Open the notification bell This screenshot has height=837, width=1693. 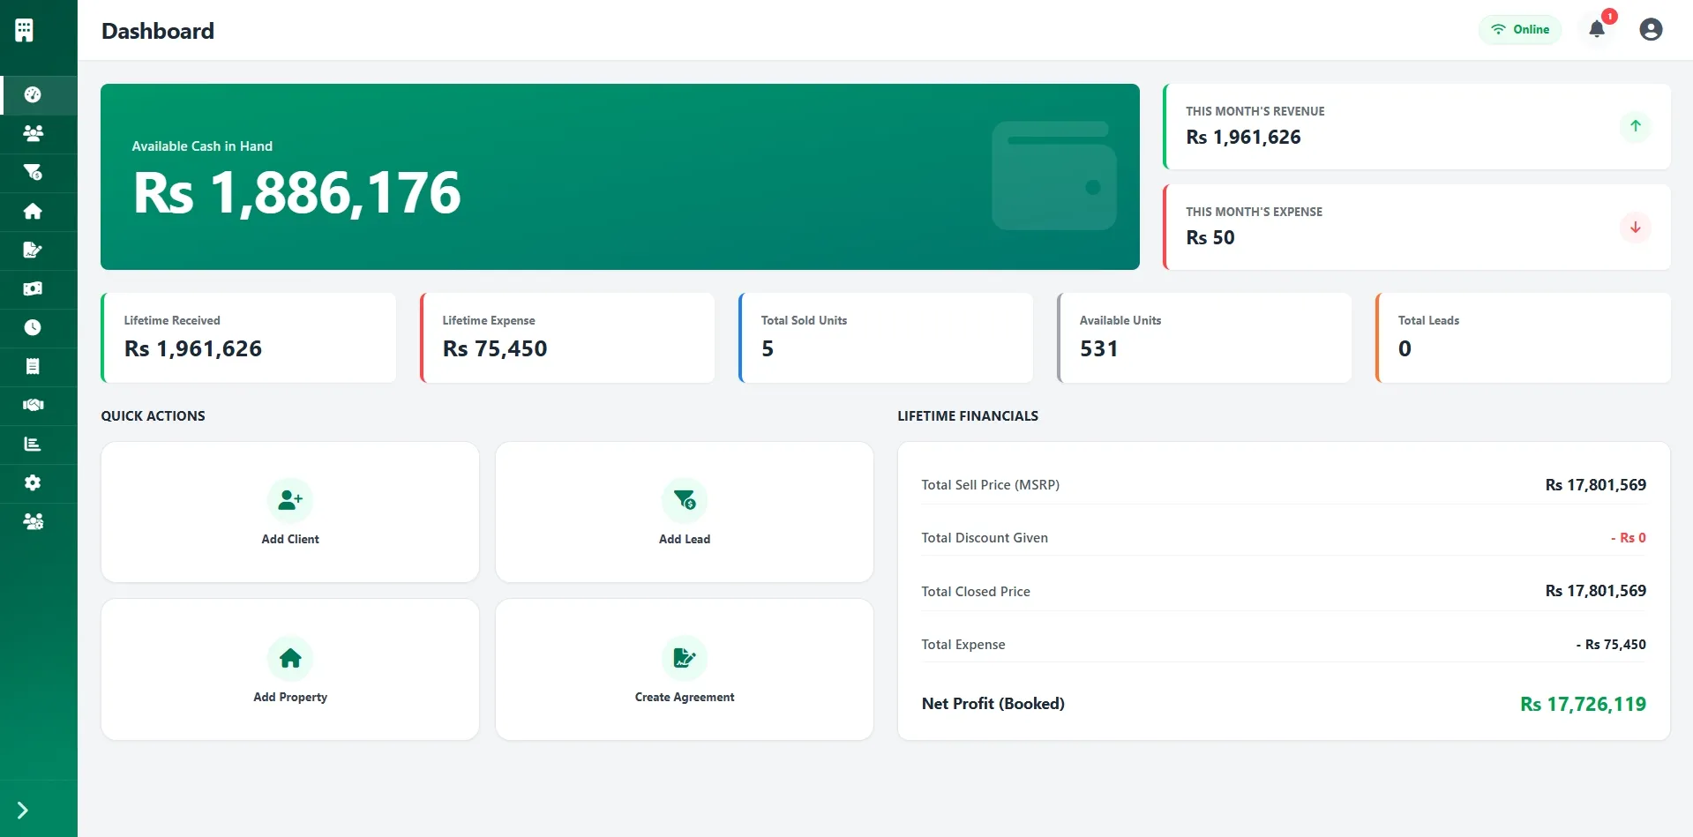point(1597,29)
